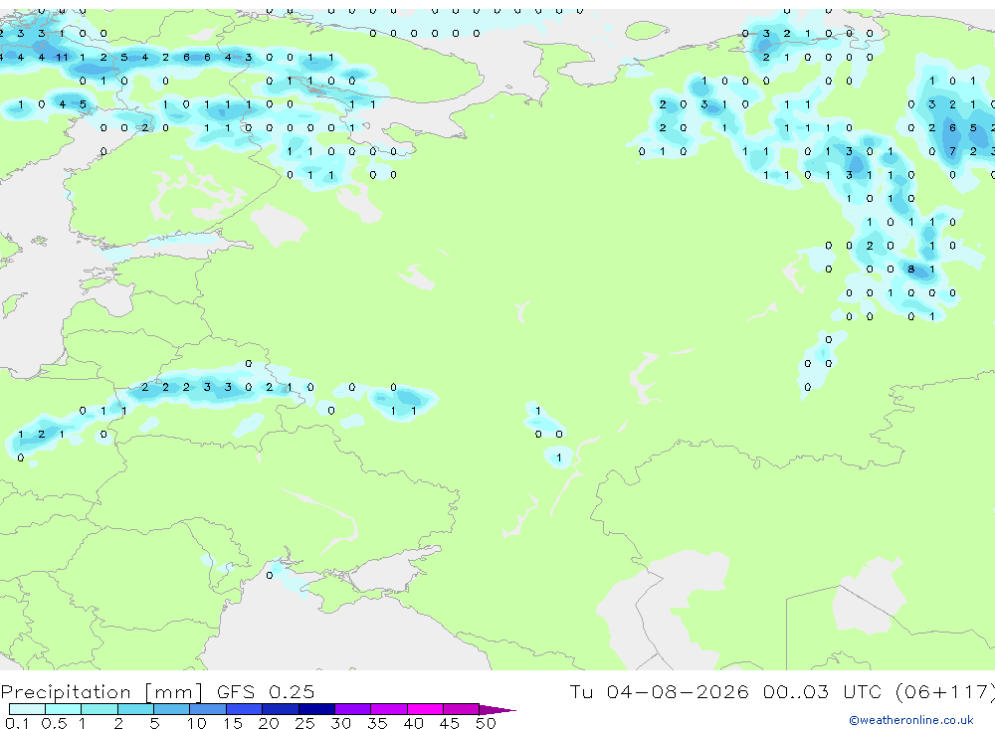Click the '(06+117)' run offset text

945,691
